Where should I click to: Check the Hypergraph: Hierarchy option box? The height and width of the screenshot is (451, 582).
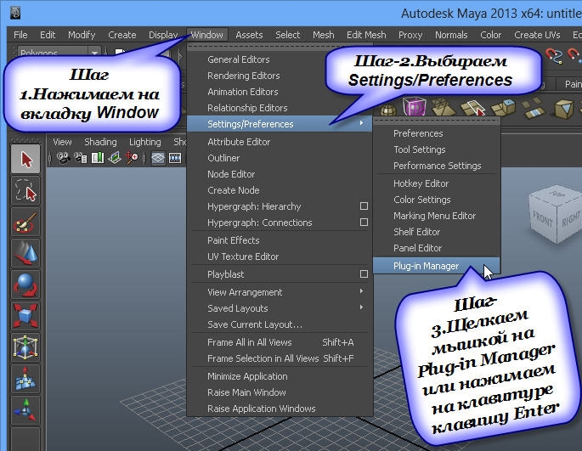click(x=364, y=206)
